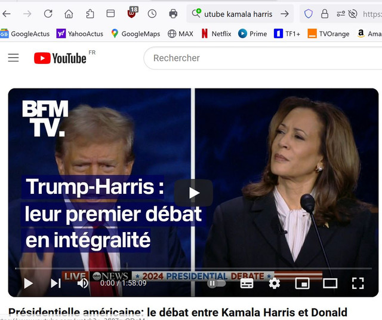The width and height of the screenshot is (382, 320).
Task: Click the browser forward arrow
Action: click(27, 14)
